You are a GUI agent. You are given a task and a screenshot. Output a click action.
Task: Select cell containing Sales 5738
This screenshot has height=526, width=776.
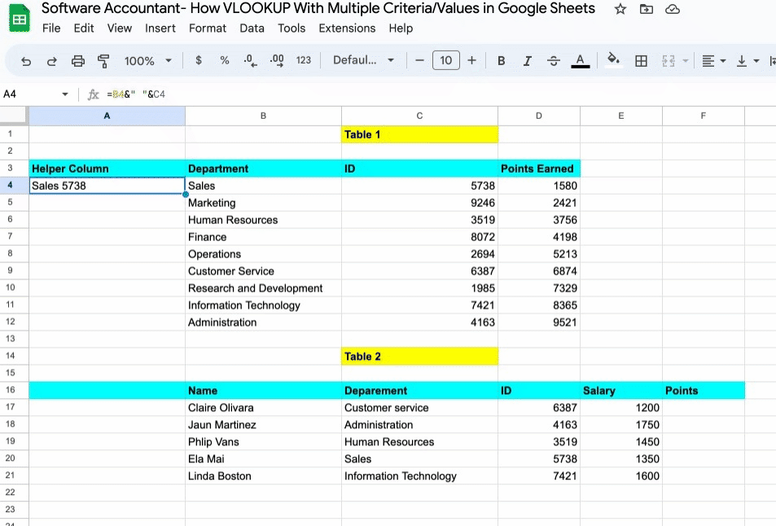tap(107, 186)
